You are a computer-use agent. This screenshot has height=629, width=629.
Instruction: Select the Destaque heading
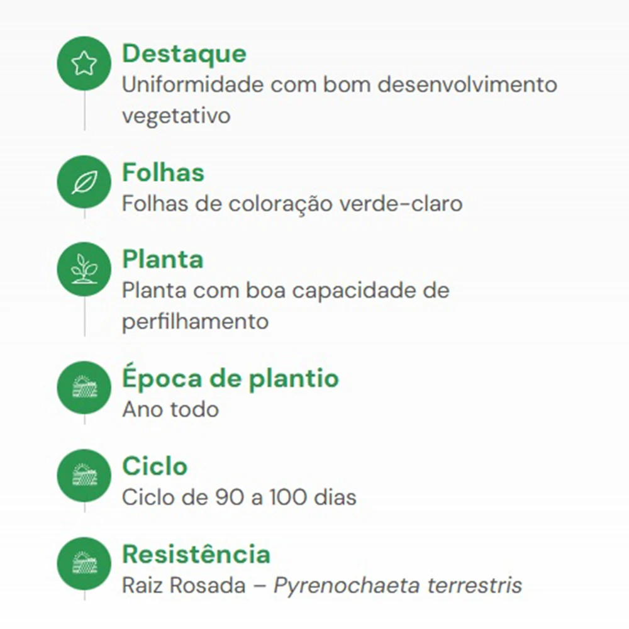coord(184,53)
